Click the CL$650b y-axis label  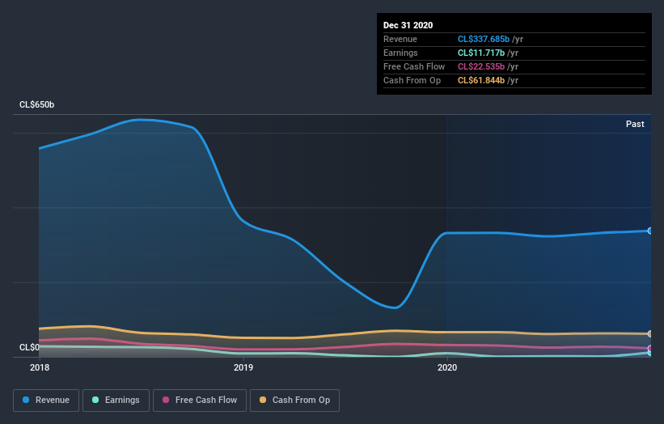click(37, 104)
